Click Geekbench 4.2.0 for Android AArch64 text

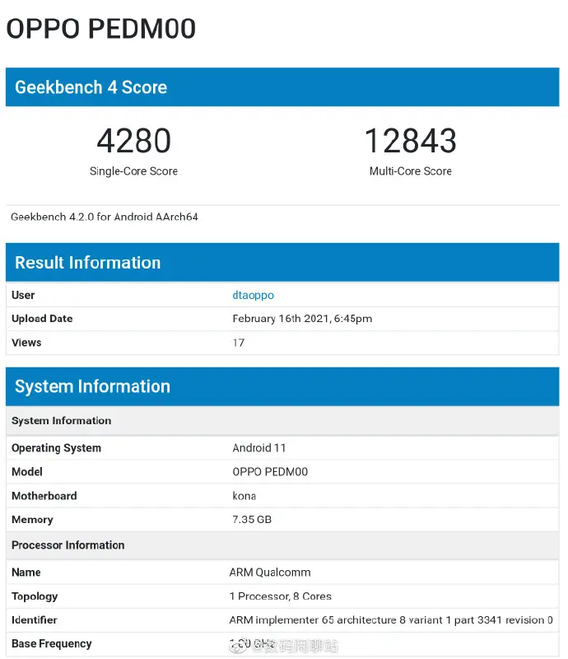pyautogui.click(x=105, y=217)
